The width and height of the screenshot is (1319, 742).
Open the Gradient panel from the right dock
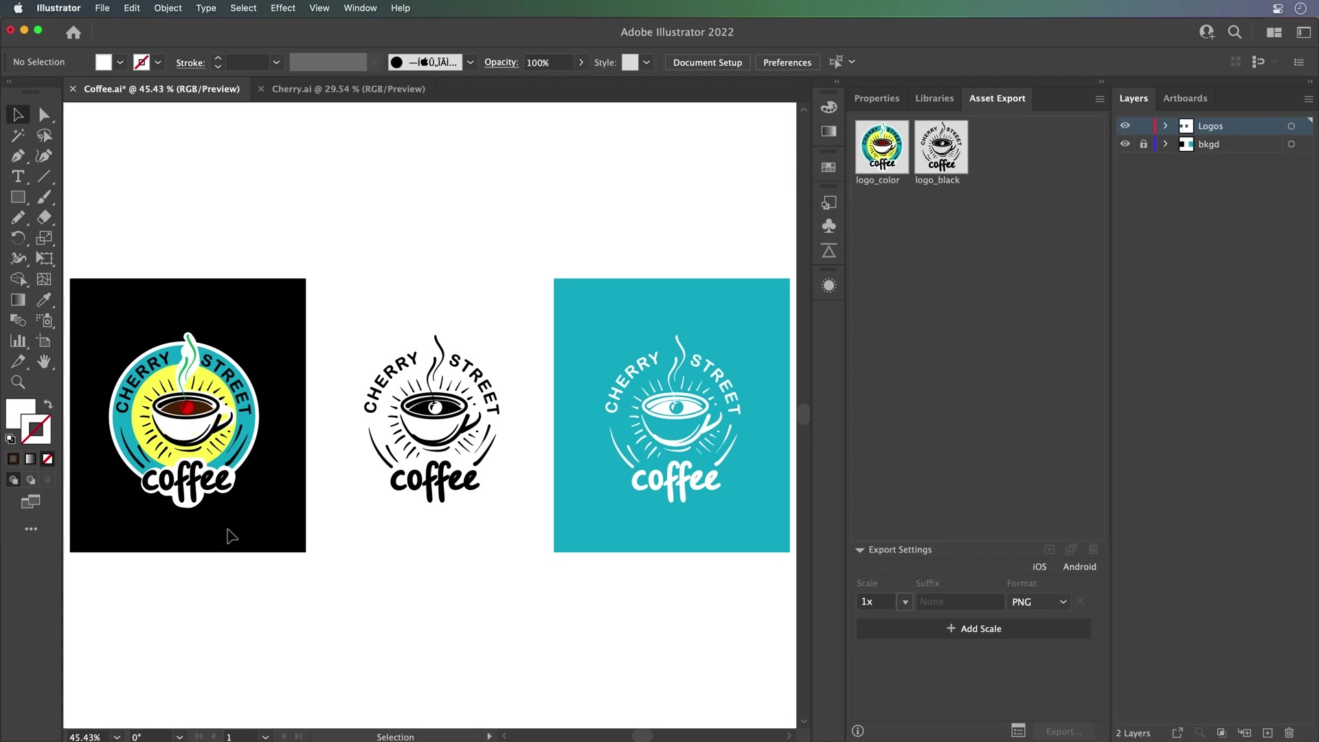tap(829, 132)
